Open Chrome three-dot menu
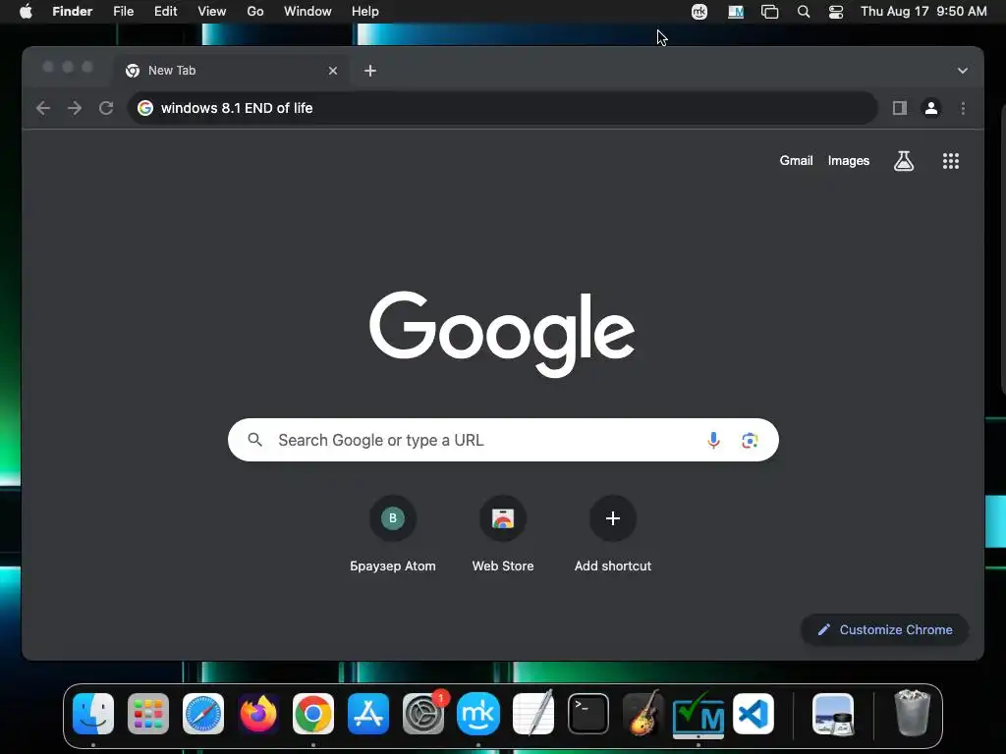 [963, 108]
